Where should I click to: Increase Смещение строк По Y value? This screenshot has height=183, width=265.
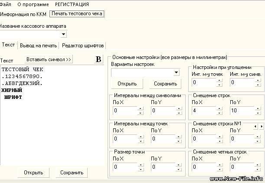(258, 108)
